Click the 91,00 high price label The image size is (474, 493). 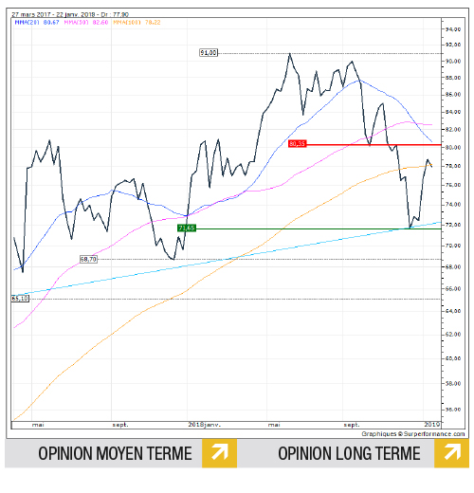click(x=209, y=53)
